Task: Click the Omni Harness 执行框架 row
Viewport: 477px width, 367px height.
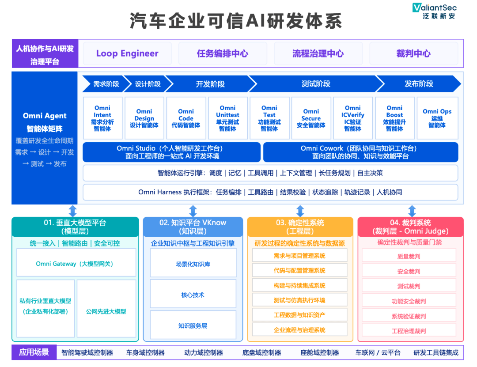Action: pyautogui.click(x=270, y=192)
